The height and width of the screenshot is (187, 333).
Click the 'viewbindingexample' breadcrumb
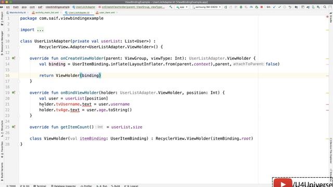(57, 7)
